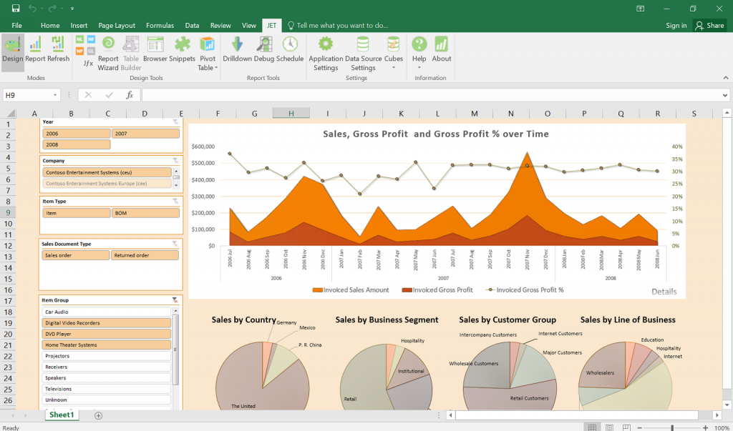Save the workbook from the Quick Access Toolbar
This screenshot has height=431, width=733.
click(x=16, y=8)
